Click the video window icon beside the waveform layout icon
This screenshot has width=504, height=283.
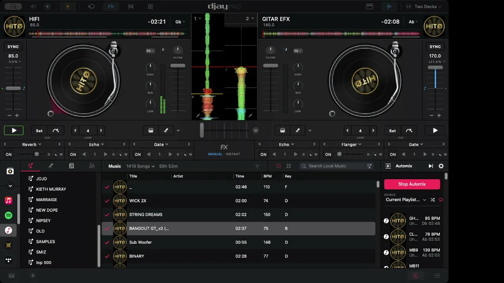tap(369, 6)
